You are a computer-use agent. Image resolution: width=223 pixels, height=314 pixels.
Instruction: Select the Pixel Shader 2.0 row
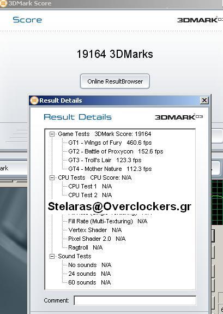[97, 239]
